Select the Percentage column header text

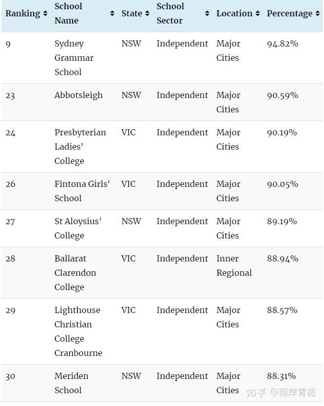[290, 13]
